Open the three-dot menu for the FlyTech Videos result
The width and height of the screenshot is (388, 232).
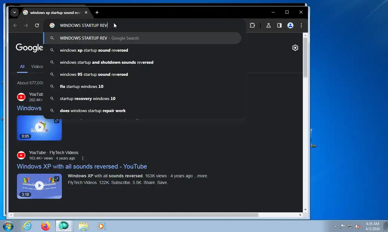[x=82, y=158]
